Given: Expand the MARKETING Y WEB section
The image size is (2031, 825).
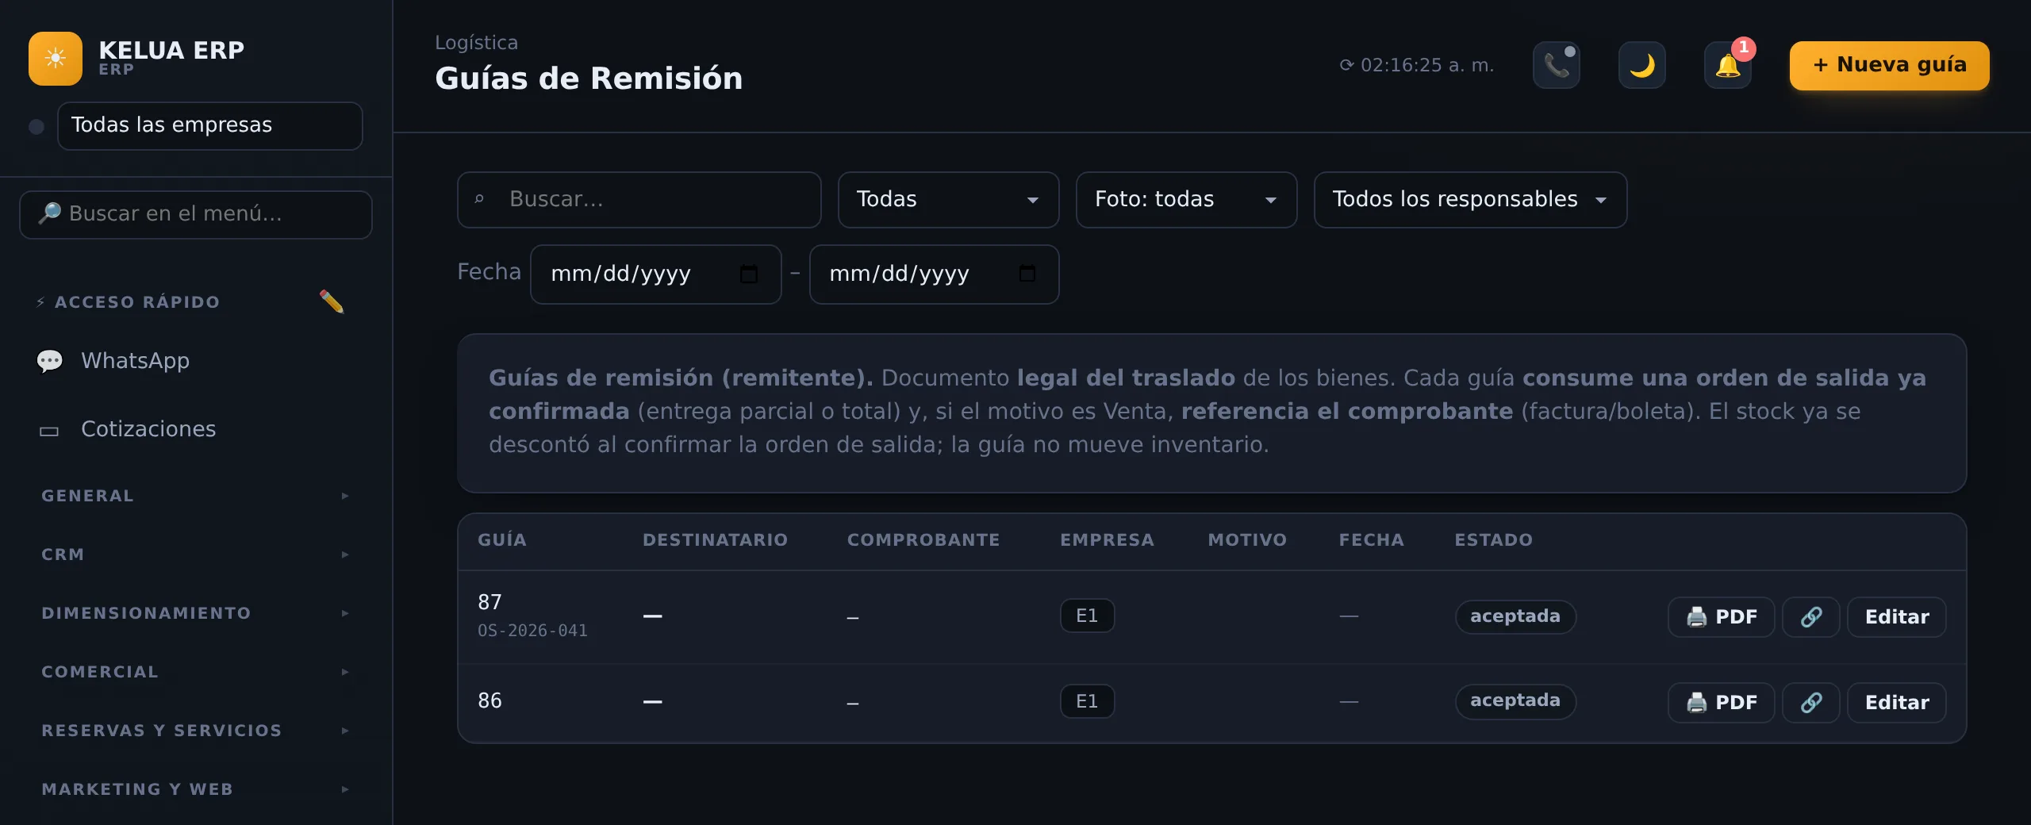Looking at the screenshot, I should pos(195,789).
